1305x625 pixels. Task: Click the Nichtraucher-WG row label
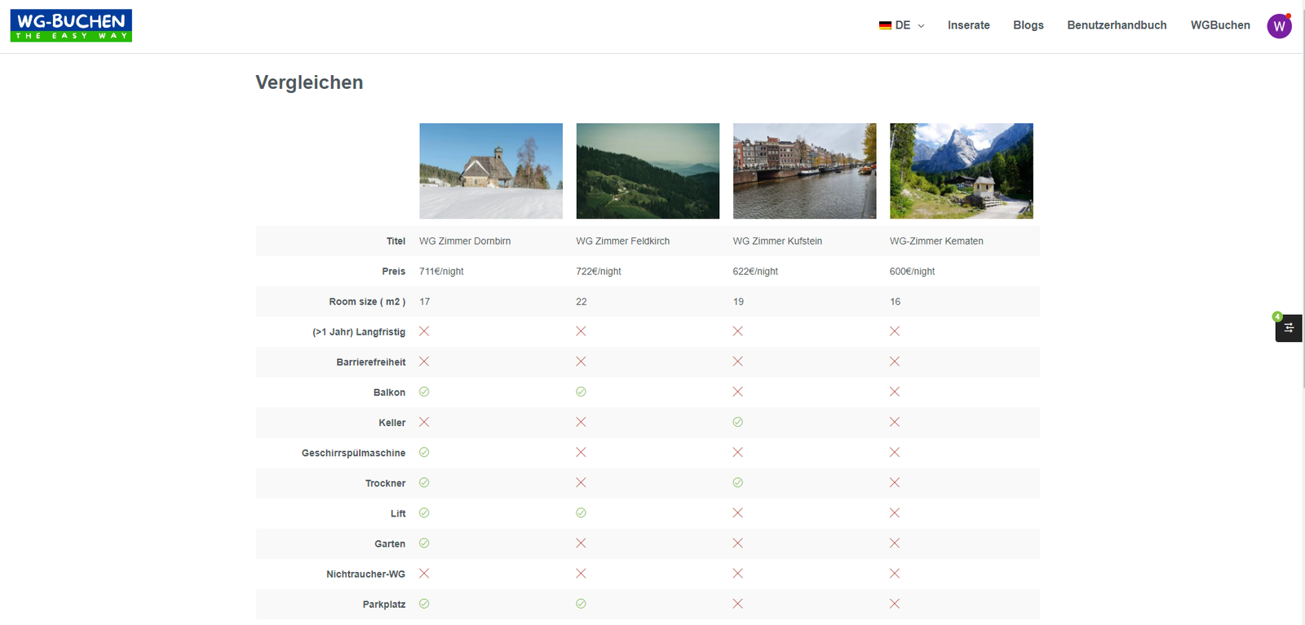click(x=365, y=574)
